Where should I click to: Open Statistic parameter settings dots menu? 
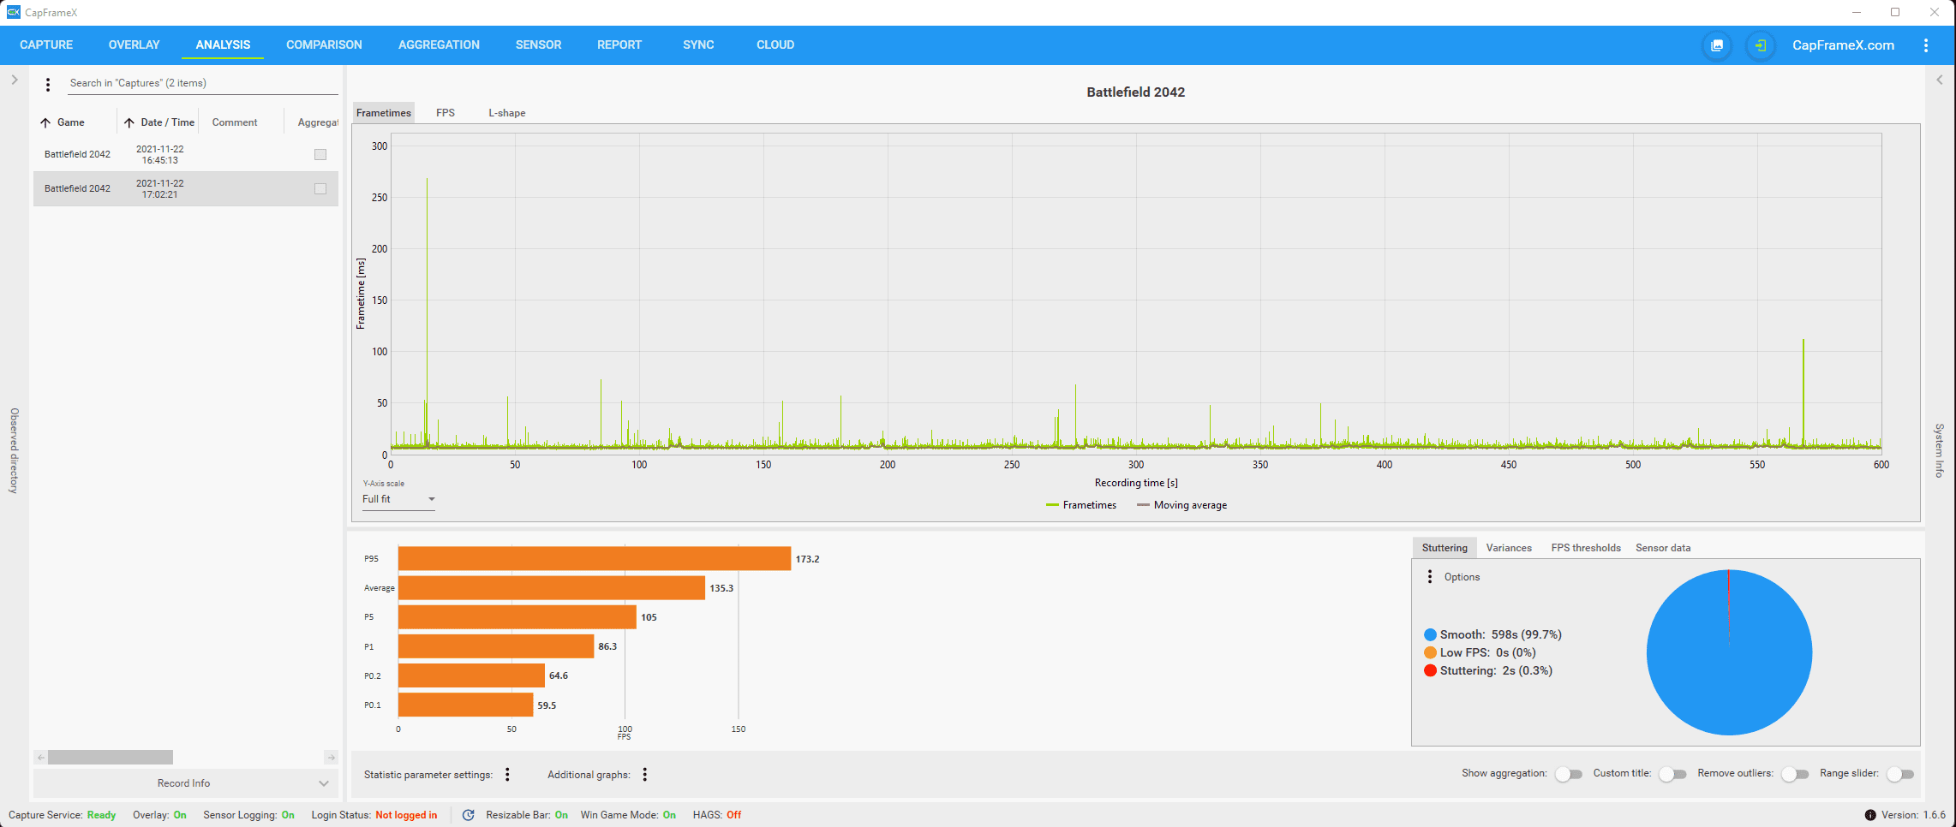(507, 775)
